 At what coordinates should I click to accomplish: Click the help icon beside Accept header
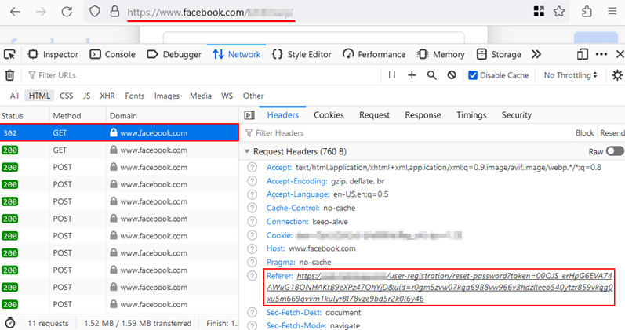[252, 168]
